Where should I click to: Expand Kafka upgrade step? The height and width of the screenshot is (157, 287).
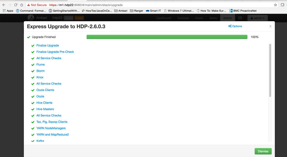click(40, 141)
